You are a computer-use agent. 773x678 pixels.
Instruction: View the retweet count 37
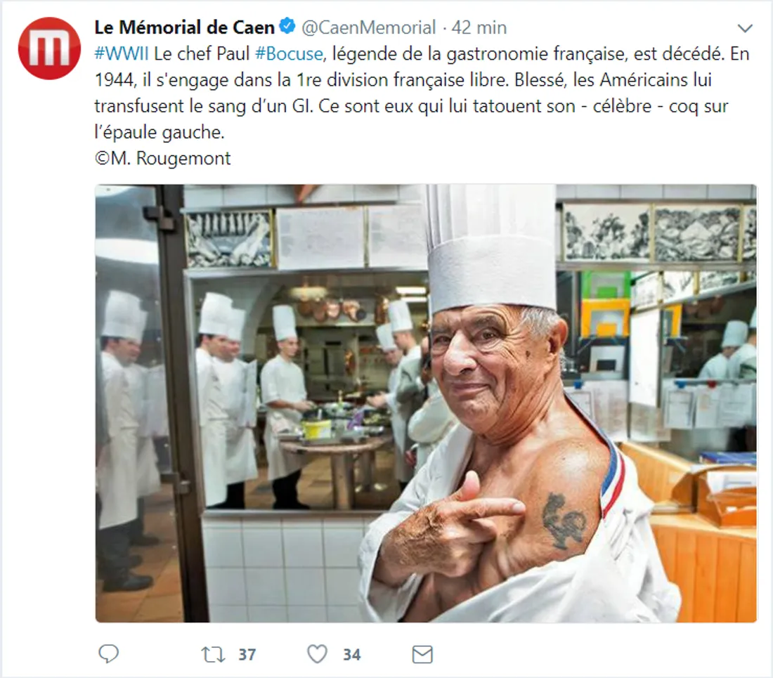(x=247, y=654)
